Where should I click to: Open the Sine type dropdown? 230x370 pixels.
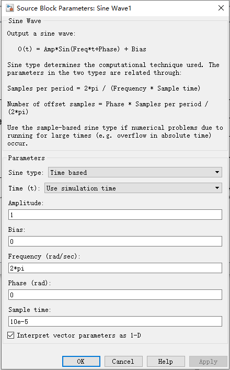217,173
